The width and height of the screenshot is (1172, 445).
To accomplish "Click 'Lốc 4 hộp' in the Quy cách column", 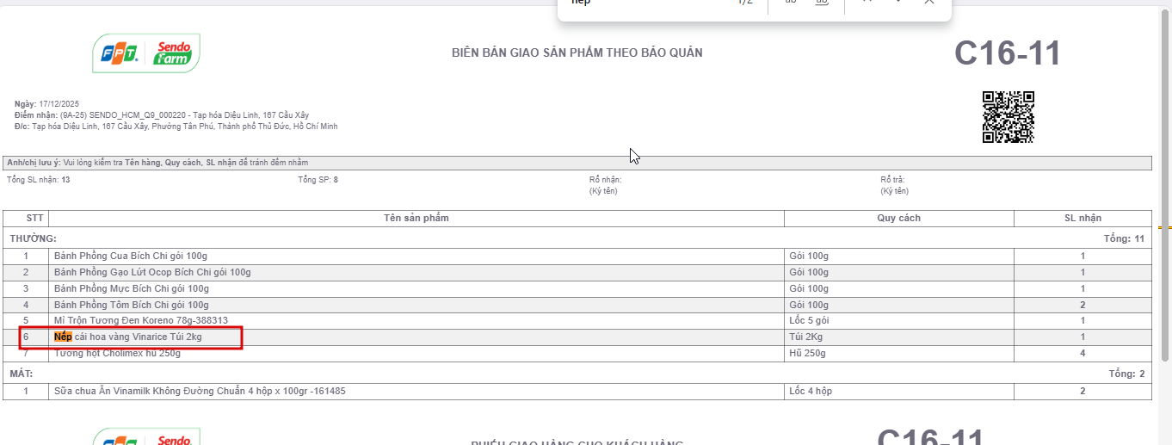I will click(811, 391).
